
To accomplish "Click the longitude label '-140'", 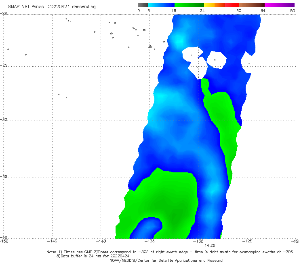I will point(101,241).
